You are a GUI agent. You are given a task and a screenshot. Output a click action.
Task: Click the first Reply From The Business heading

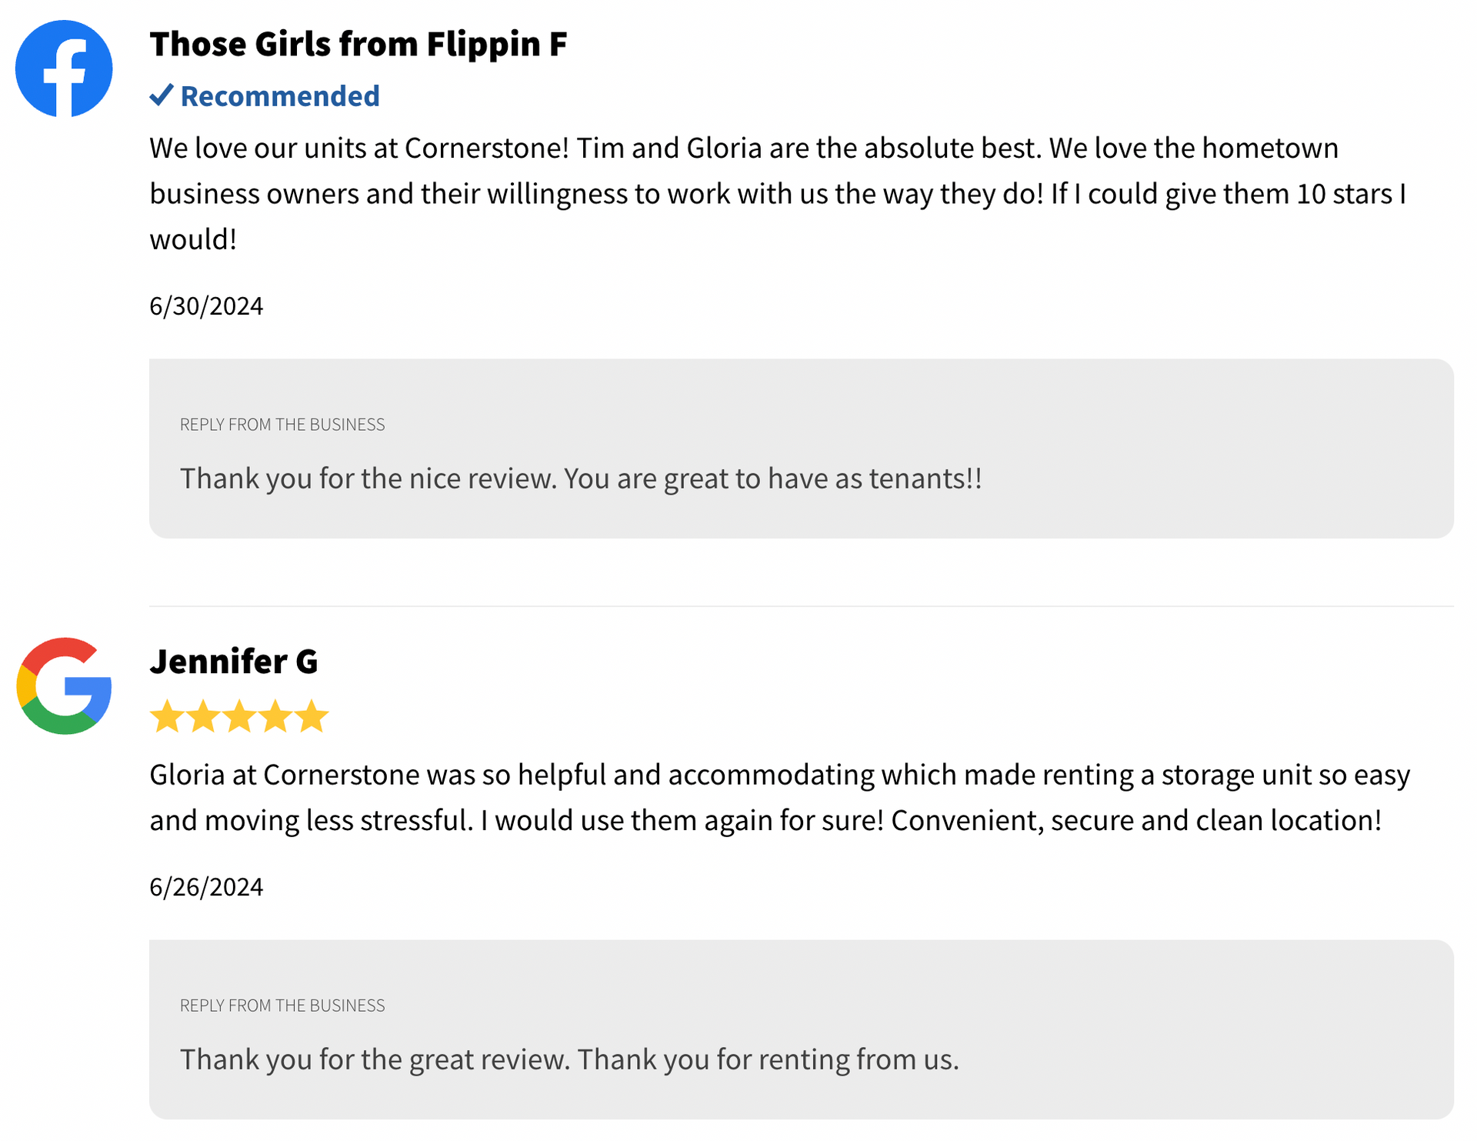[282, 425]
